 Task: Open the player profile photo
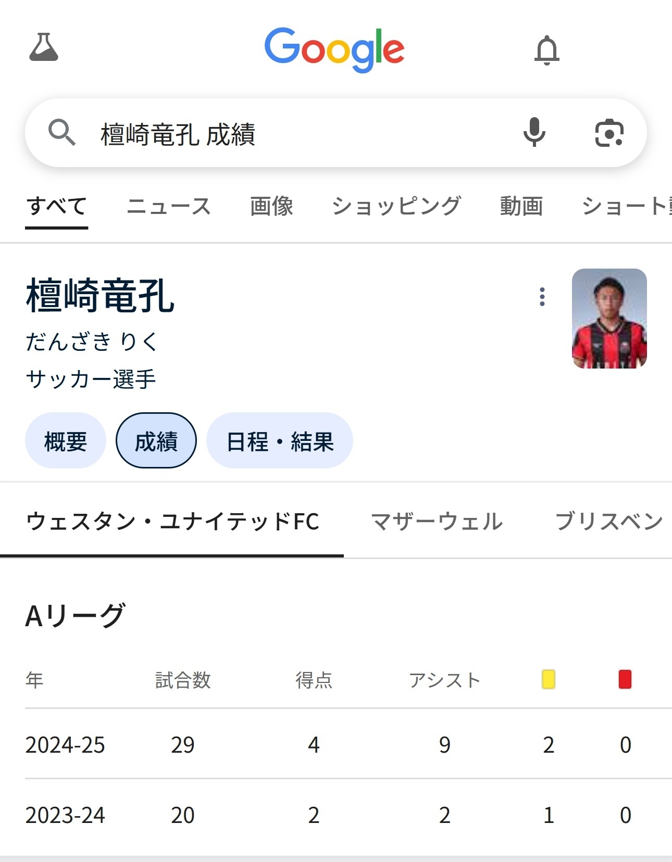point(609,319)
